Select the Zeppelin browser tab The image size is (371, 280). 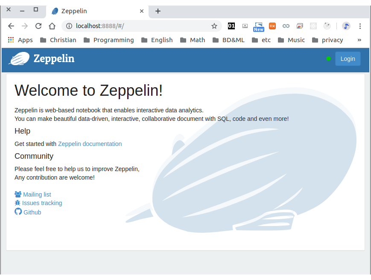(x=97, y=11)
